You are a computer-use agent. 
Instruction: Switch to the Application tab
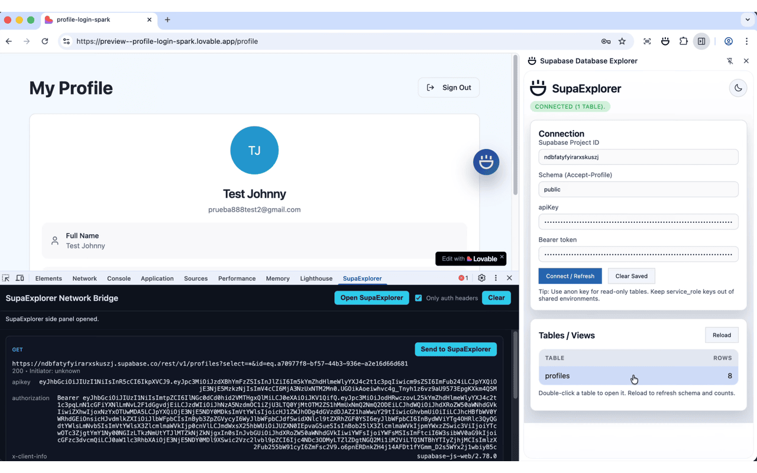(x=157, y=278)
